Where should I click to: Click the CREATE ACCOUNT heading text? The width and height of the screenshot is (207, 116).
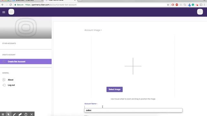[9, 55]
